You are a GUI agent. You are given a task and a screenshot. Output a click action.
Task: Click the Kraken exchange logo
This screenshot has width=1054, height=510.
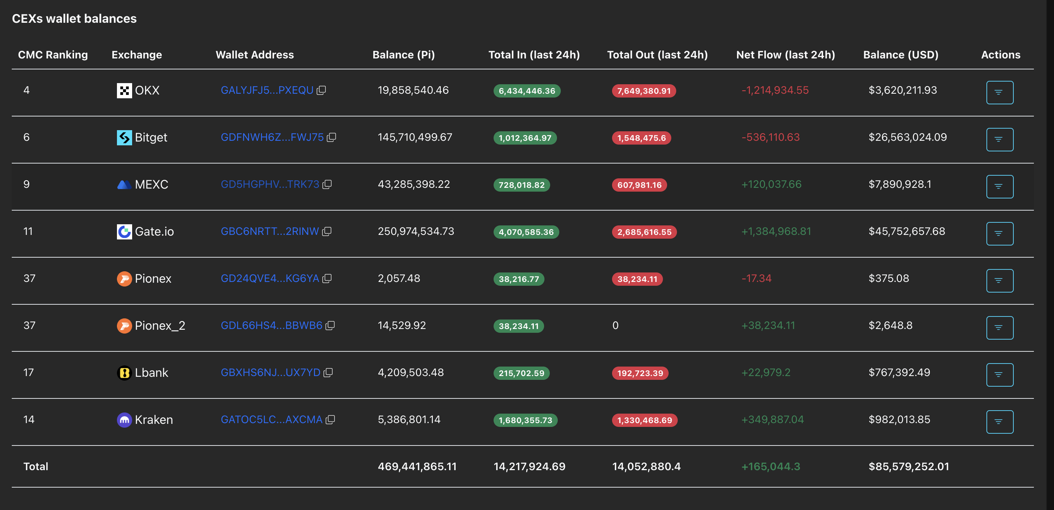pyautogui.click(x=124, y=420)
